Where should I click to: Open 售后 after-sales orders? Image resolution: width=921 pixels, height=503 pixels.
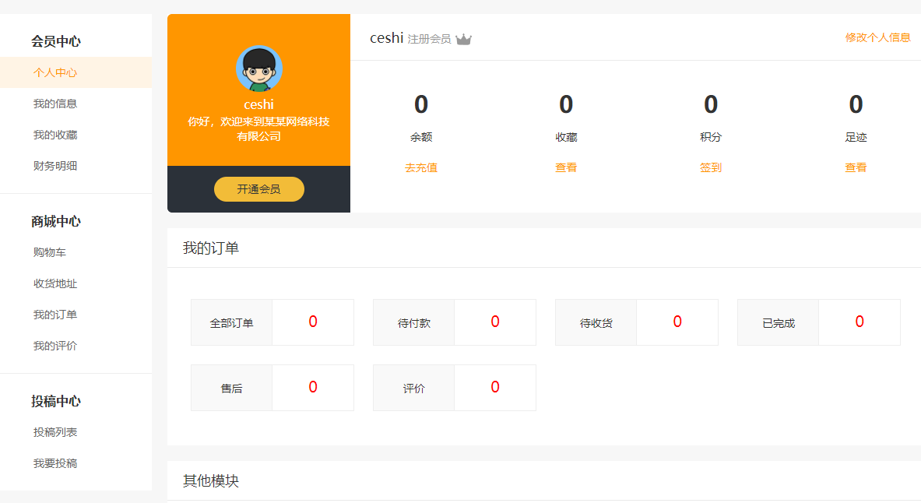[272, 387]
